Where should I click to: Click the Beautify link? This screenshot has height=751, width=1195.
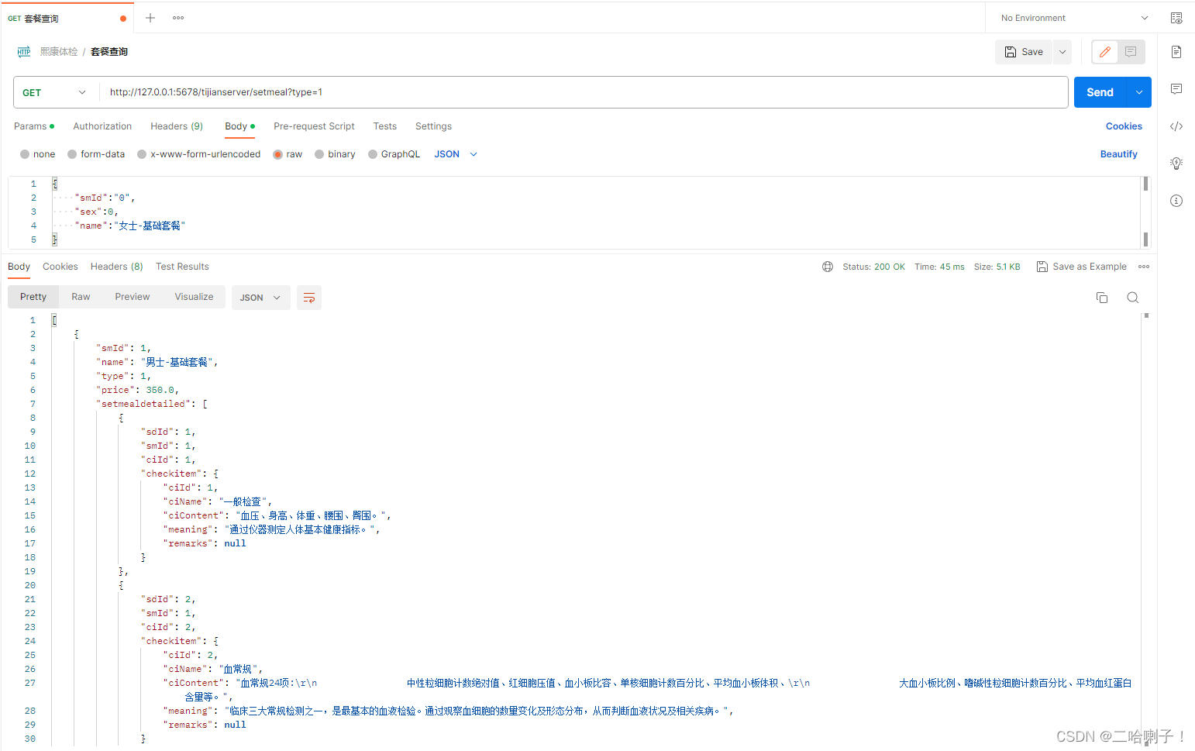coord(1118,154)
